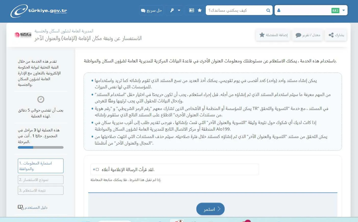Click the NUFUS agency logo

(23, 35)
